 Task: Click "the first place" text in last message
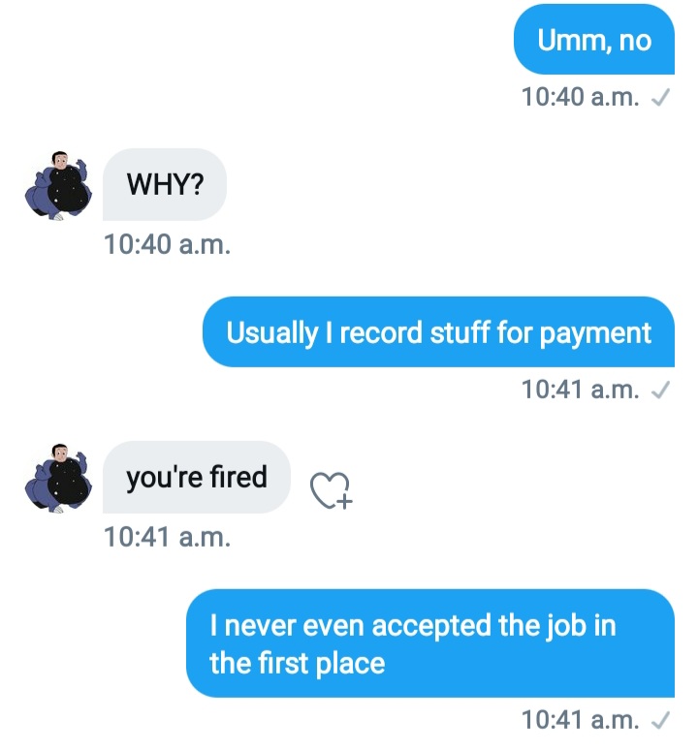click(x=298, y=664)
